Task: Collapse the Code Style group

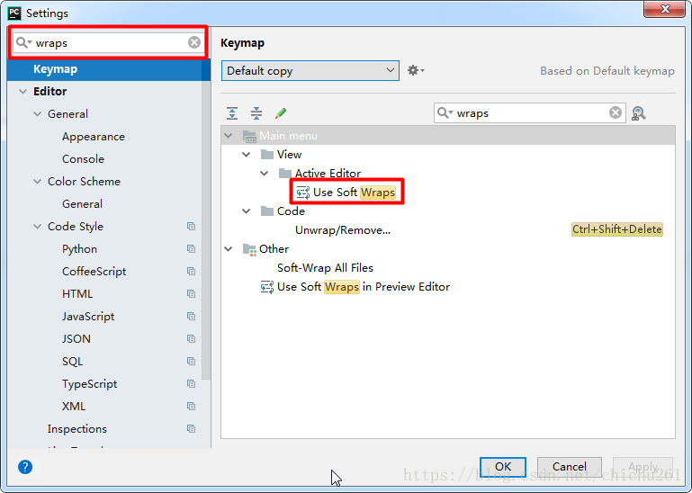Action: 38,227
